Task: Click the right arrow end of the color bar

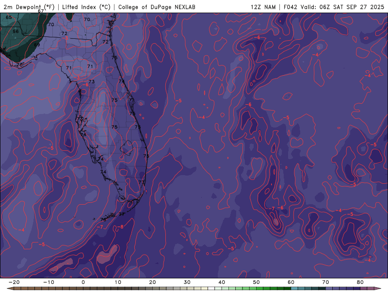Action: (x=378, y=289)
